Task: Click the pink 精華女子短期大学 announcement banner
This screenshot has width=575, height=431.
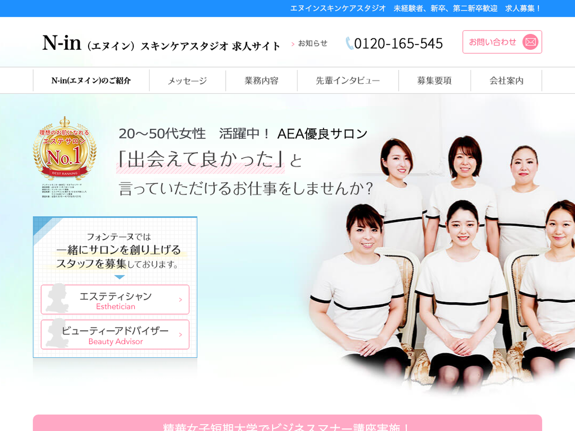Action: (287, 423)
